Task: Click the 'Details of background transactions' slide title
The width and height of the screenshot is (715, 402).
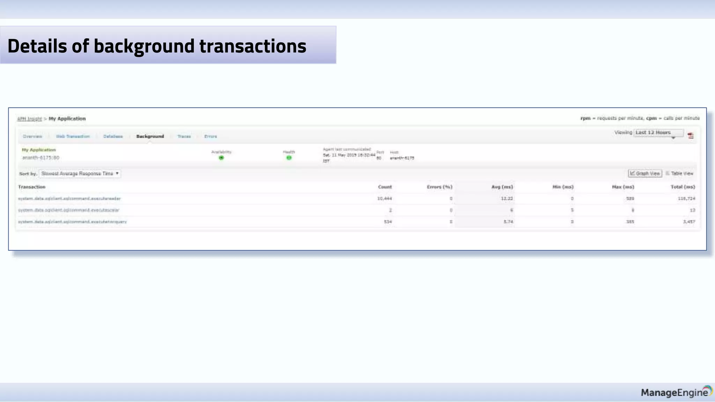Action: (x=157, y=46)
